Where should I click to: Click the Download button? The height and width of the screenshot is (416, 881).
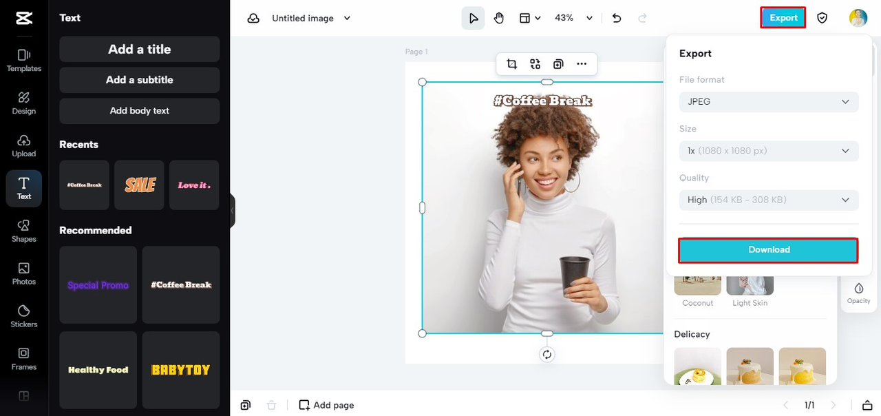point(769,250)
